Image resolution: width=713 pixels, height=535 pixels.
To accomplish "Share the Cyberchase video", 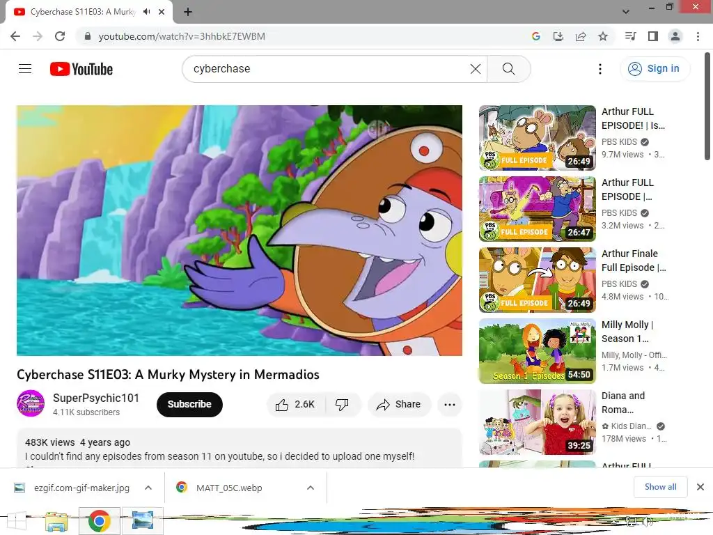I will [399, 405].
